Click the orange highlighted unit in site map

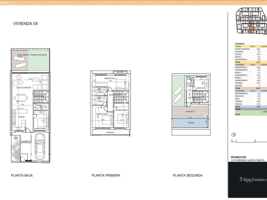tap(252, 27)
